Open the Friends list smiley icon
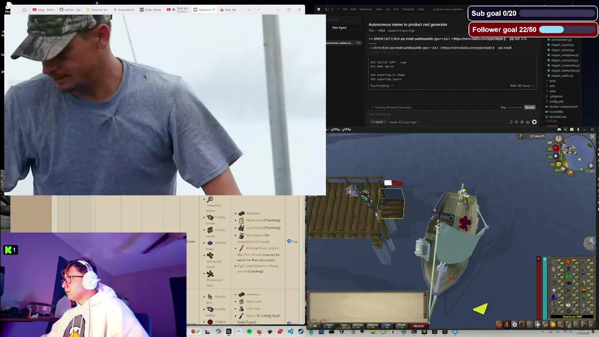The height and width of the screenshot is (337, 599). point(554,324)
